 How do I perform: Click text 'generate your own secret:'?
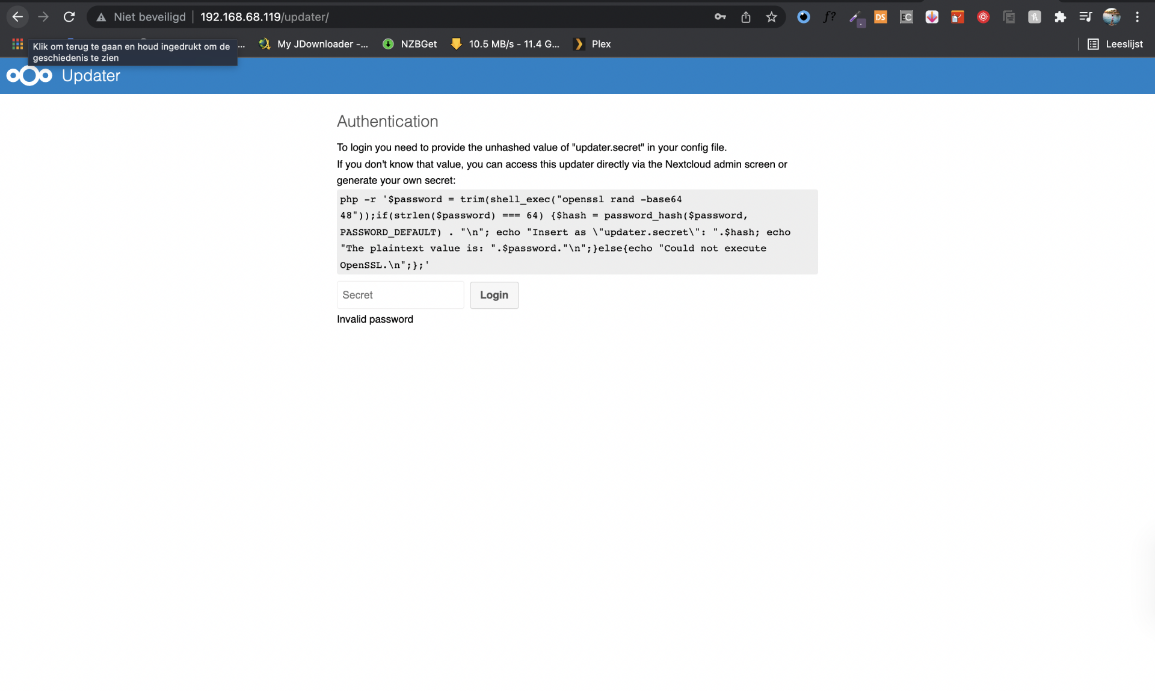tap(396, 181)
